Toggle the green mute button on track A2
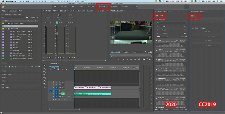The image size is (225, 114). coord(63,94)
